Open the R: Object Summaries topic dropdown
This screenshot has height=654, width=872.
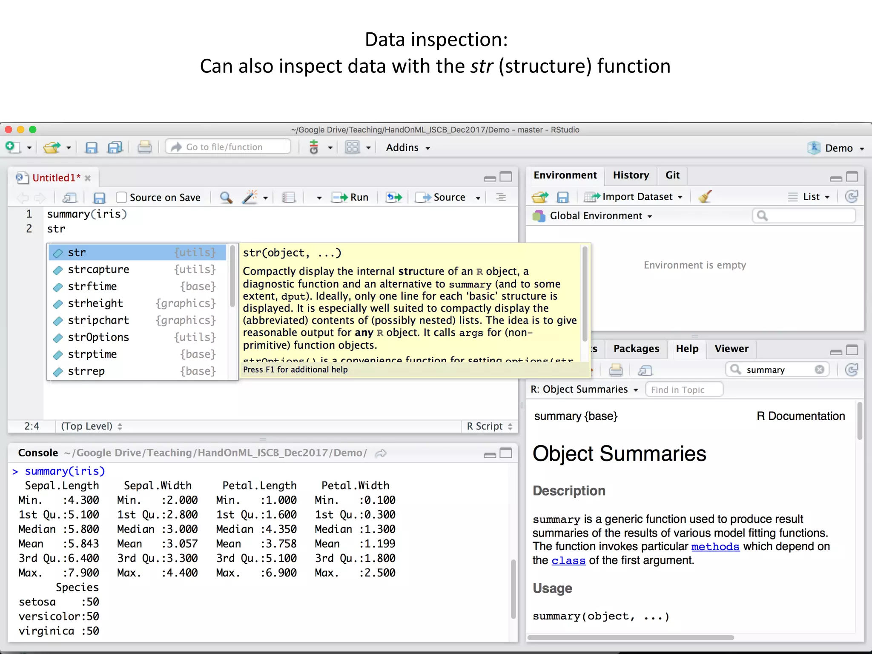coord(584,390)
